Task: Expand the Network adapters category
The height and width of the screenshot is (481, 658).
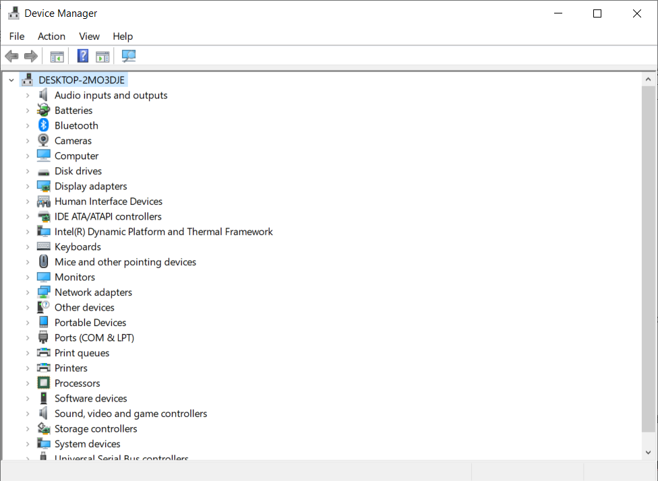Action: tap(28, 292)
